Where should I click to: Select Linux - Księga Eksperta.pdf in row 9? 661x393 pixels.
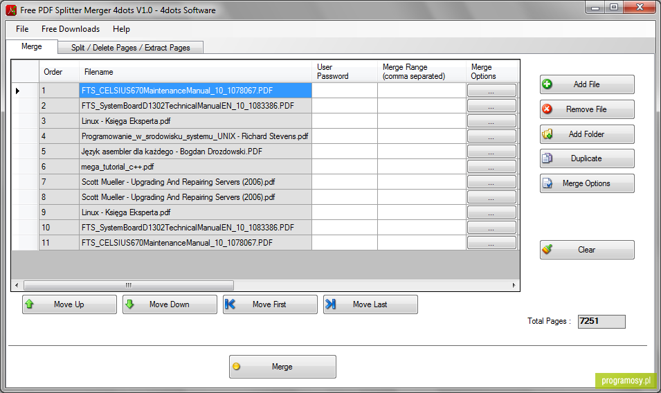click(196, 212)
